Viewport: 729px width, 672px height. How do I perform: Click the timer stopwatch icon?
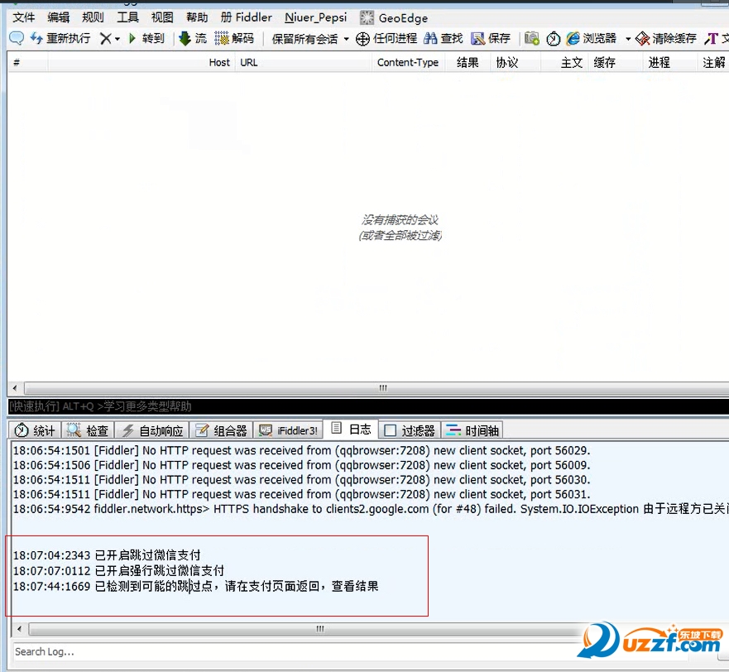pos(553,38)
